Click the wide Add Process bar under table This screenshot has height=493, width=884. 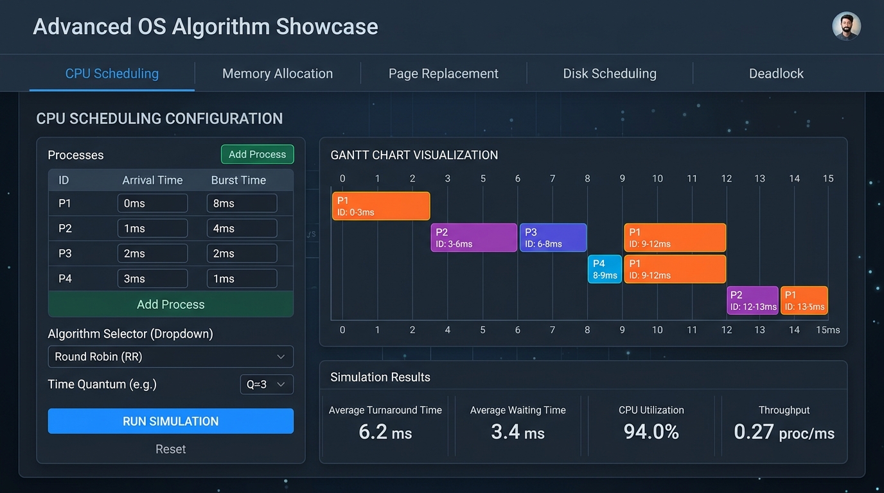click(171, 304)
